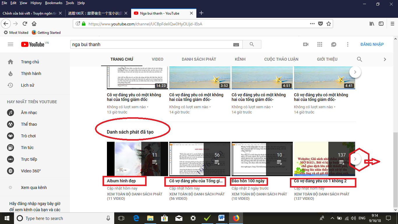Click the YouTube logo to go home
398x224 pixels.
[33, 44]
